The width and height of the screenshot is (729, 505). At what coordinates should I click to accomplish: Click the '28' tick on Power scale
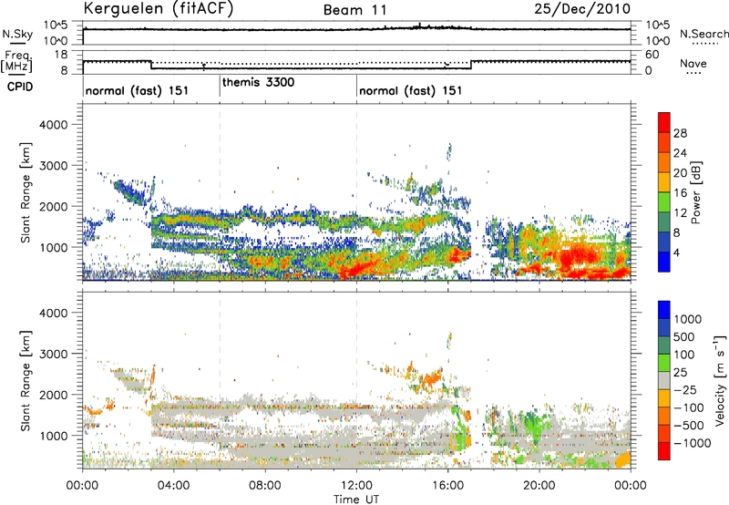[x=680, y=133]
